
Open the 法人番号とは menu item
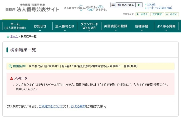tap(65, 26)
